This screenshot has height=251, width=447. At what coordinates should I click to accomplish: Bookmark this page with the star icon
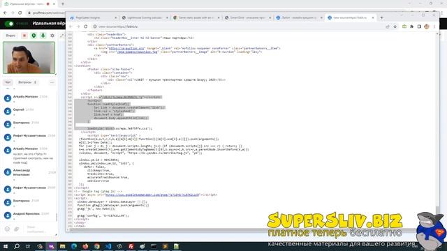point(395,26)
